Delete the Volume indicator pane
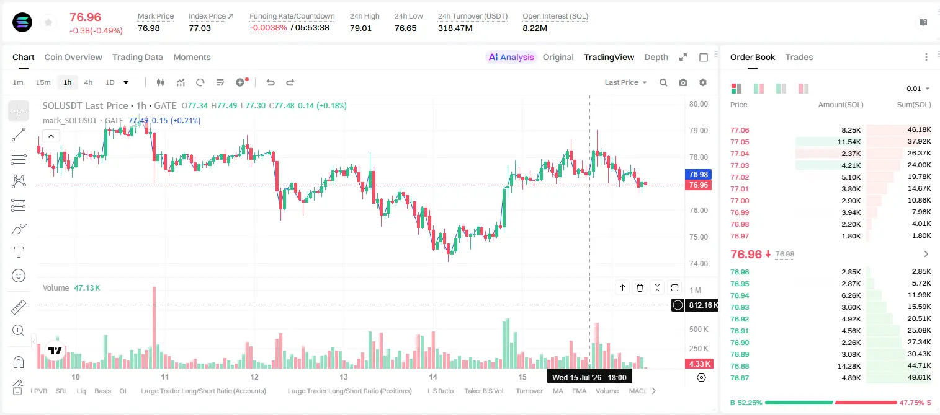 pos(640,287)
